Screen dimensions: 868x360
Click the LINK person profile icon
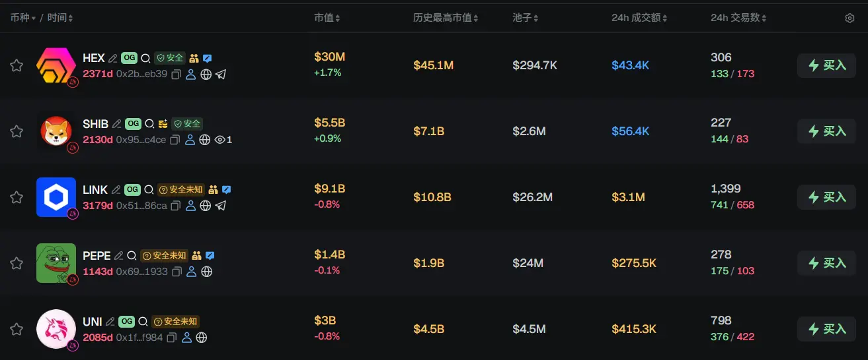tap(190, 206)
